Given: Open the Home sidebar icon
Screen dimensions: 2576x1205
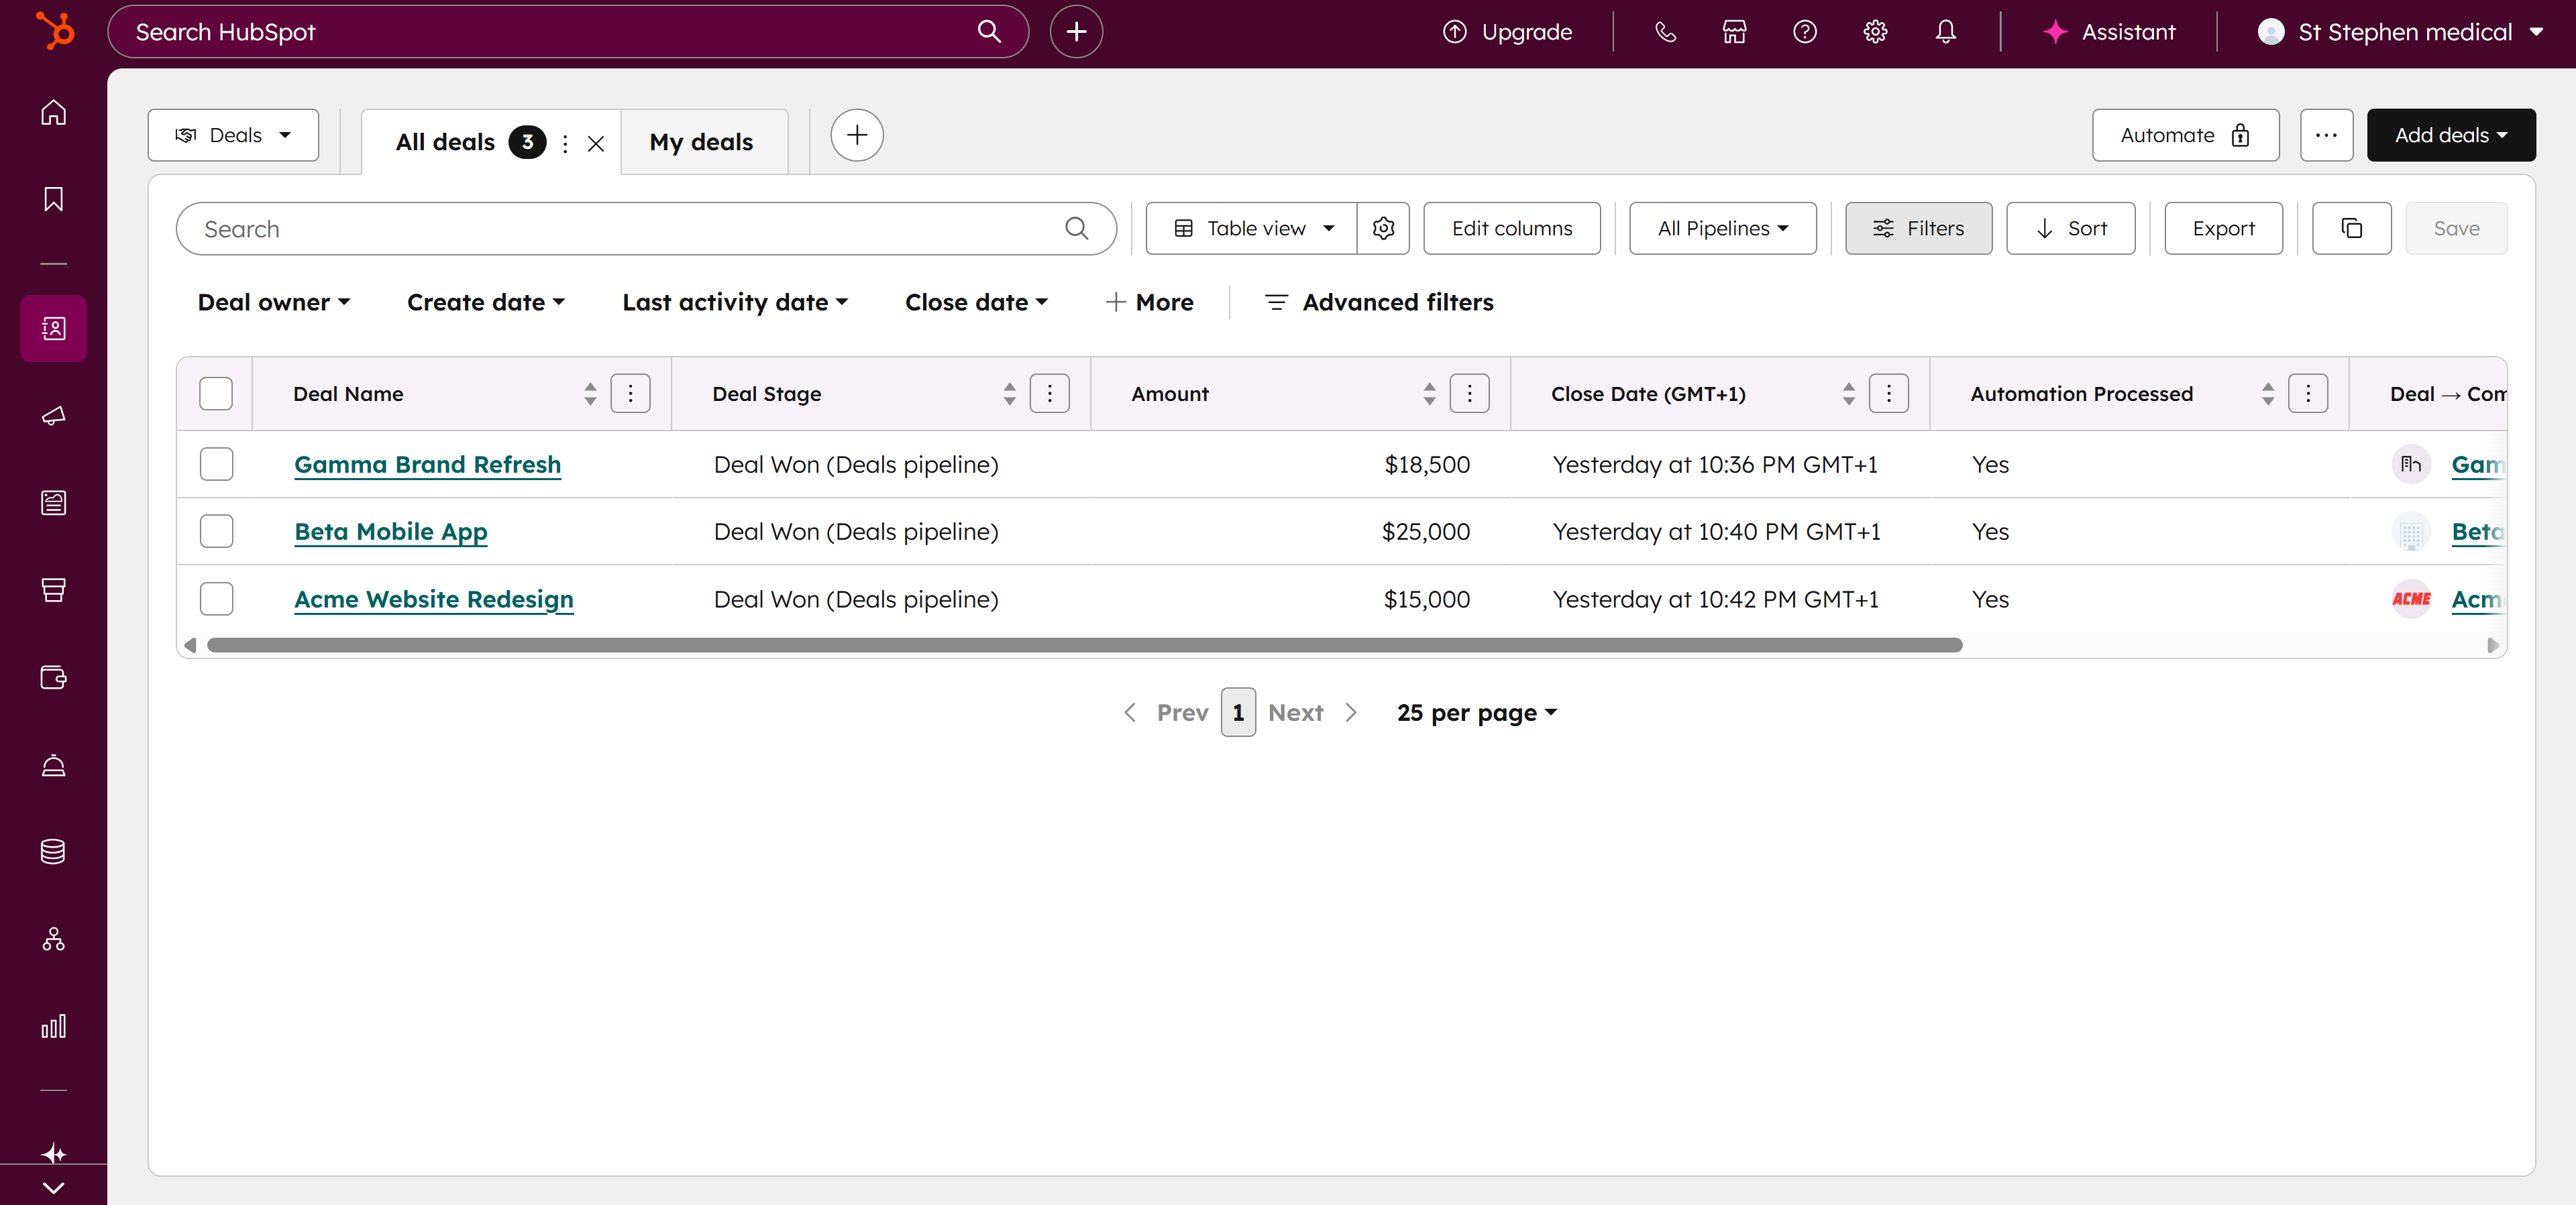Looking at the screenshot, I should click(x=52, y=112).
